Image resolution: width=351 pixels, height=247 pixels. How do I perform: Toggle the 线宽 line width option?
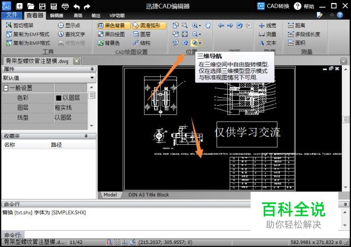pos(267,25)
